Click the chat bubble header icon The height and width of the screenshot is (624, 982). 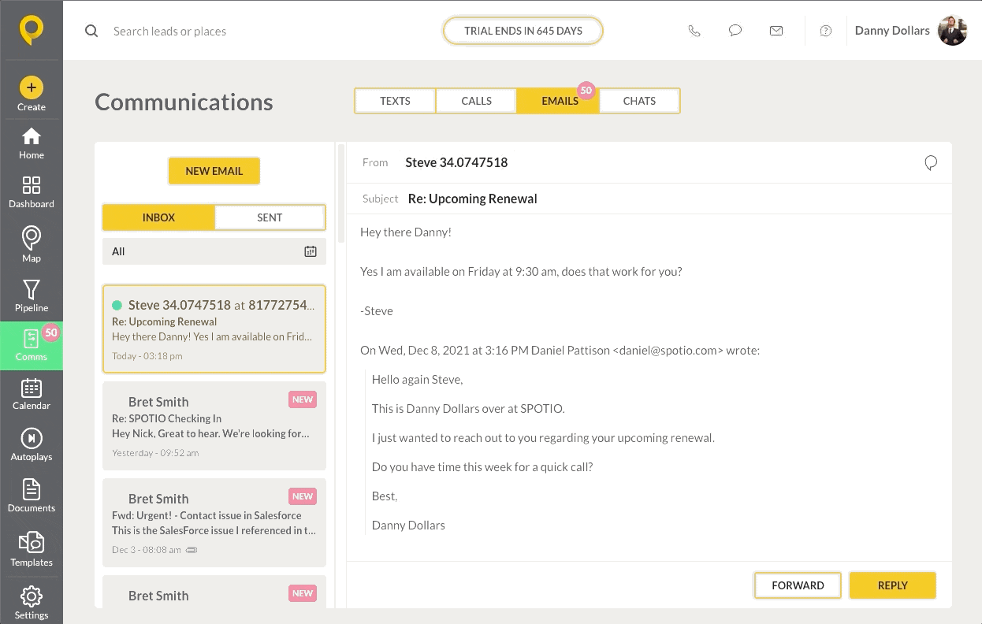coord(735,31)
